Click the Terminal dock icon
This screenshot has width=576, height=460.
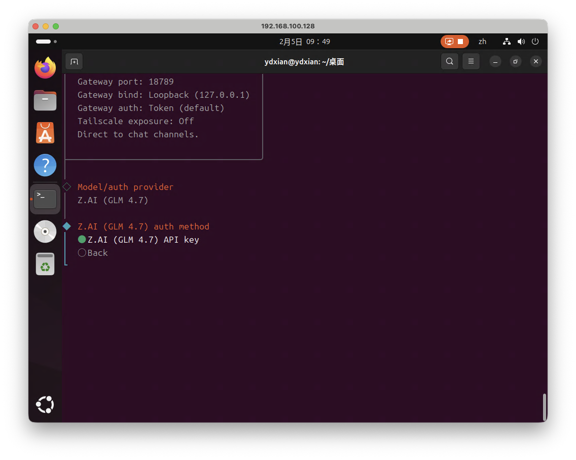[45, 199]
